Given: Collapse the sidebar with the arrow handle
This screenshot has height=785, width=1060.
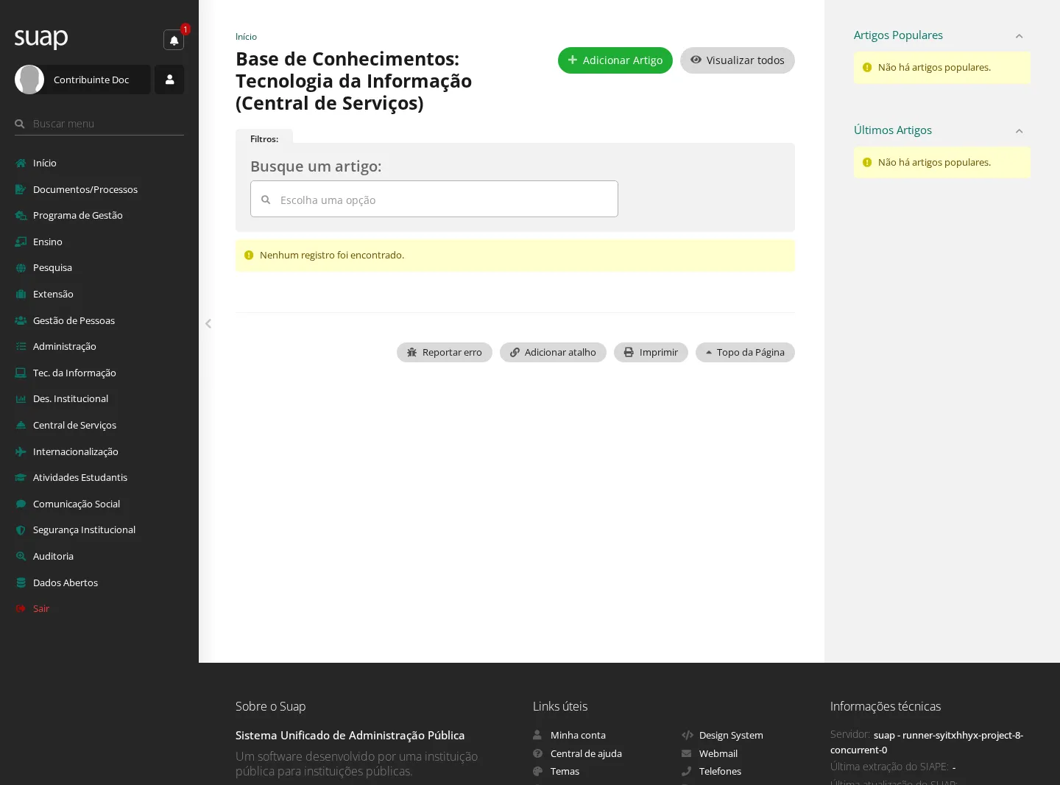Looking at the screenshot, I should tap(208, 323).
